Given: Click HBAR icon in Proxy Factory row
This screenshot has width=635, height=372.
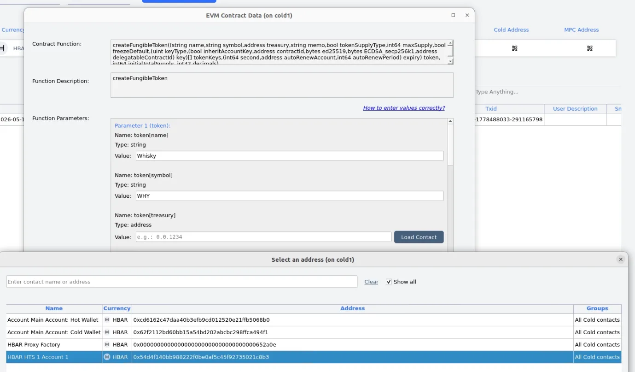Looking at the screenshot, I should point(107,345).
